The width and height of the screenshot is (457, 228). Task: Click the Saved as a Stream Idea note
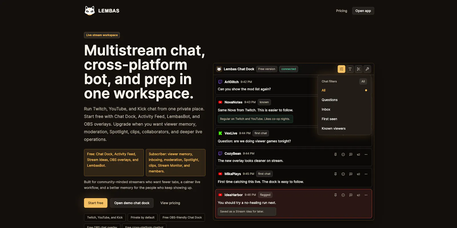247,211
